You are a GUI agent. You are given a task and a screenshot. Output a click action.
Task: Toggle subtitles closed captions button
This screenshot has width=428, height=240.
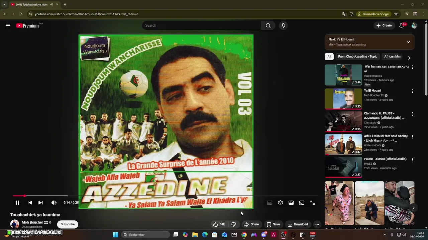tap(270, 203)
